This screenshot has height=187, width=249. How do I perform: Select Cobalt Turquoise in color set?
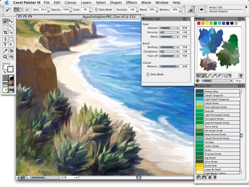pos(218,95)
